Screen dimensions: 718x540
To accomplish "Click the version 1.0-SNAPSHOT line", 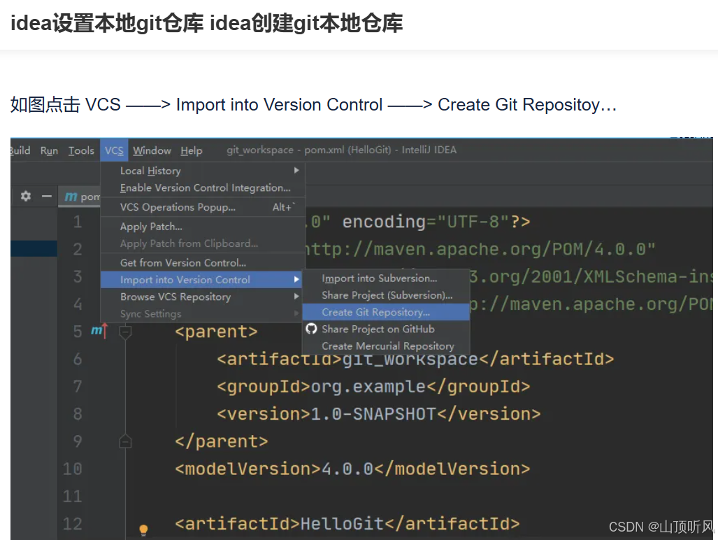I will [x=379, y=414].
